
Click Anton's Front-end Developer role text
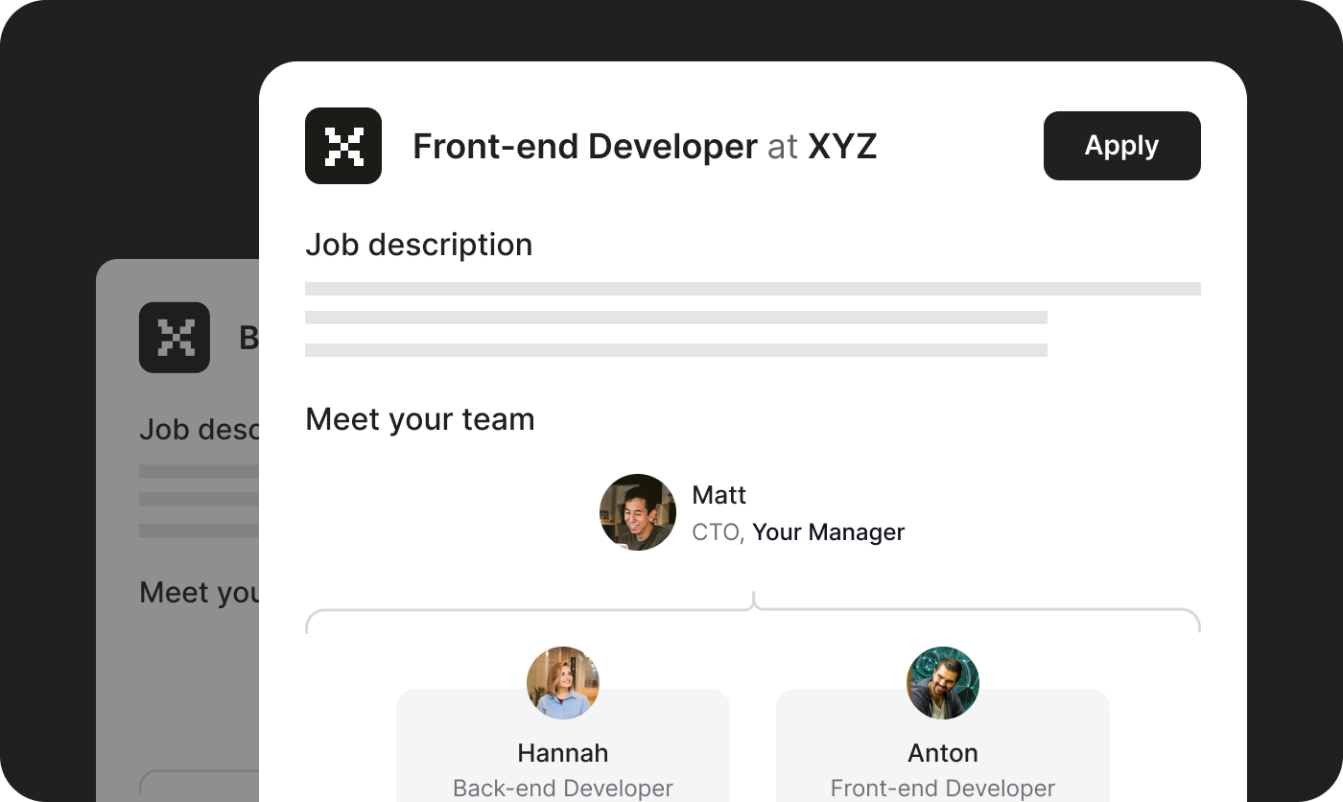click(x=943, y=789)
